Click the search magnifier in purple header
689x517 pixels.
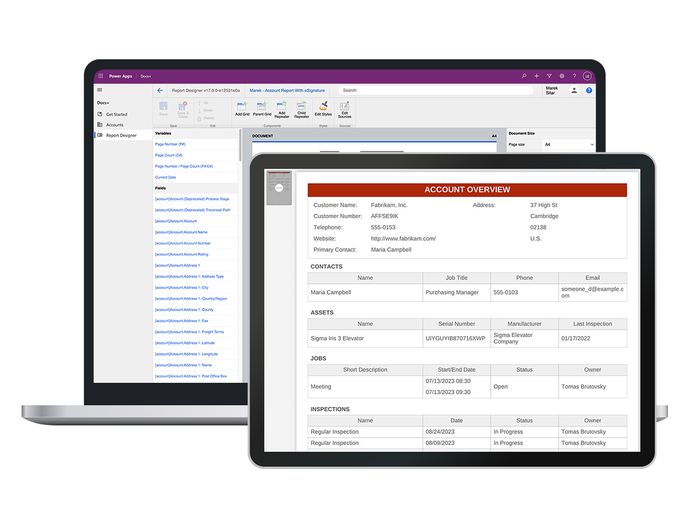tap(524, 76)
